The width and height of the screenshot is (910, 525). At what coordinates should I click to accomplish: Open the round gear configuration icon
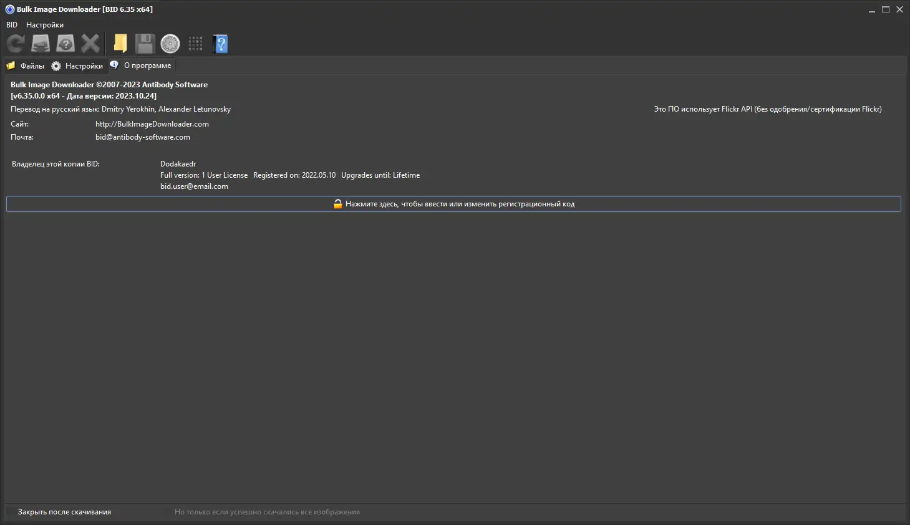170,44
